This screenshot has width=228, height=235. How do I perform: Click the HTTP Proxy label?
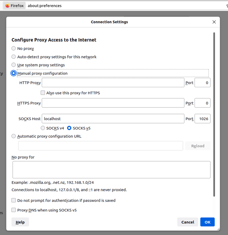(30, 83)
